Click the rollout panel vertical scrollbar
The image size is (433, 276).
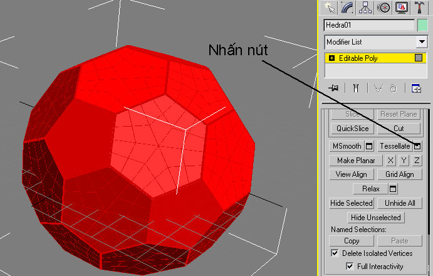(429, 171)
